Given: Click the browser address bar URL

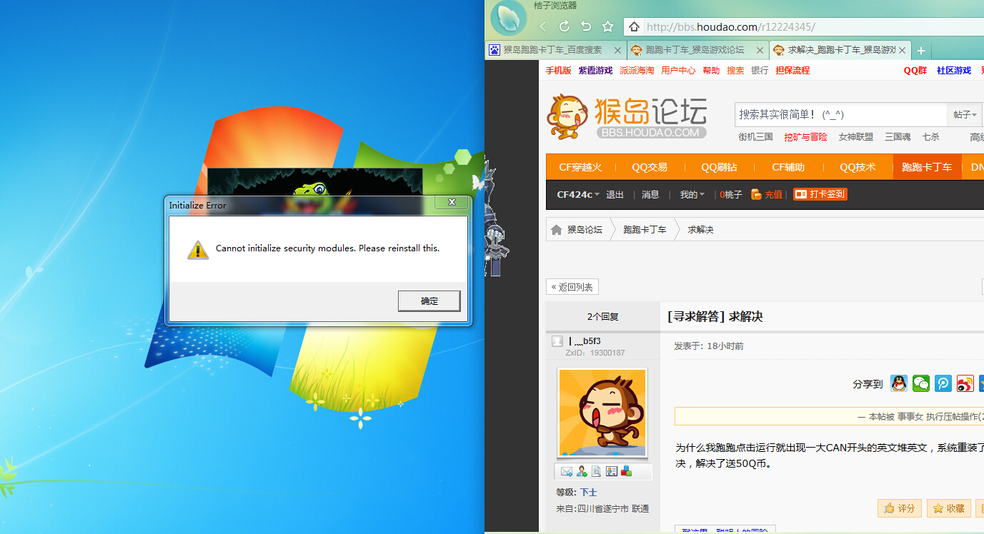Looking at the screenshot, I should click(x=730, y=27).
